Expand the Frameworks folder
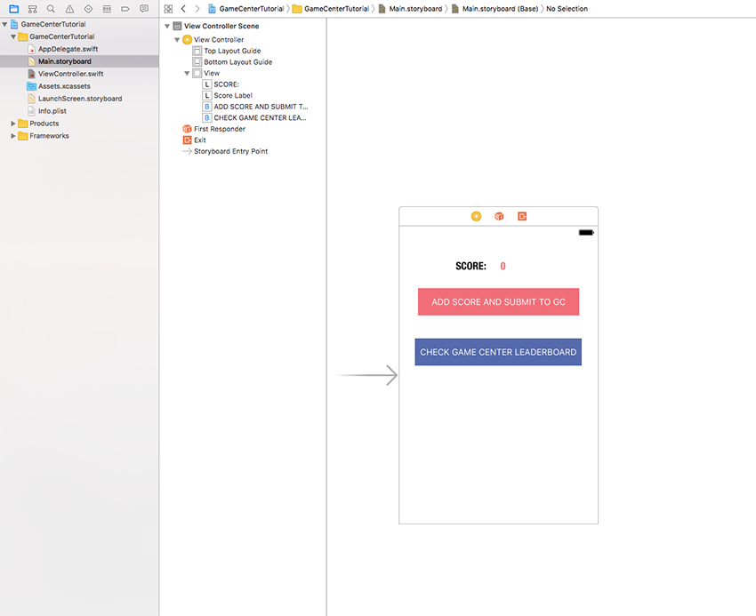Image resolution: width=756 pixels, height=616 pixels. coord(13,136)
